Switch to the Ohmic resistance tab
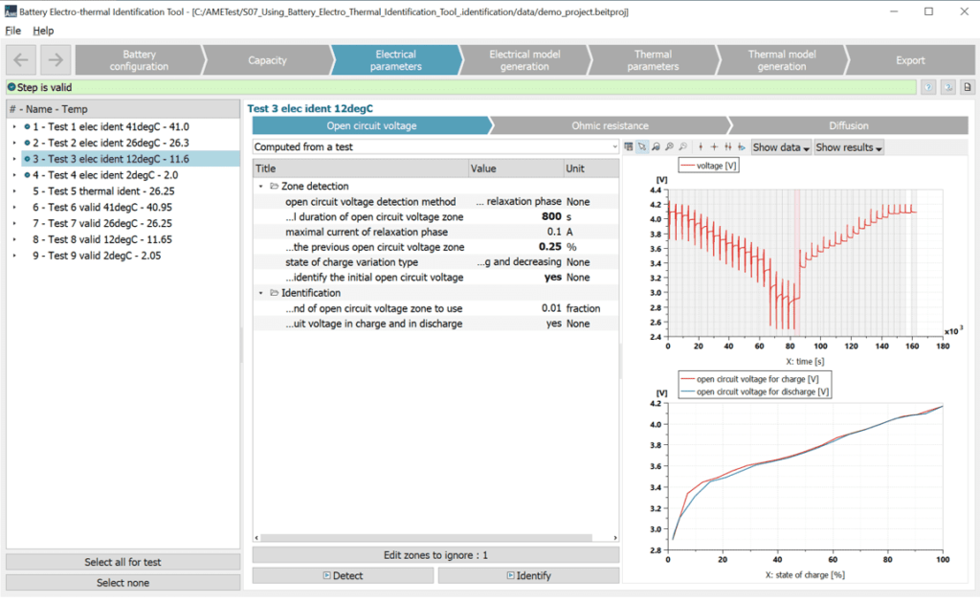The image size is (980, 604). (x=610, y=125)
